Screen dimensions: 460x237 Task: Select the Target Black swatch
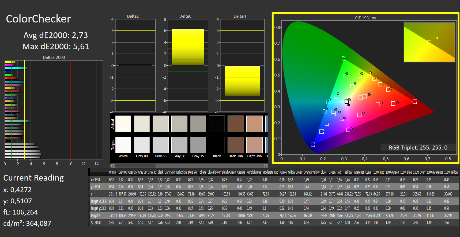(217, 145)
